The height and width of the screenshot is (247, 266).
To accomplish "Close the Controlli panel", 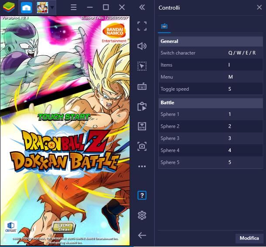I will coord(259,7).
